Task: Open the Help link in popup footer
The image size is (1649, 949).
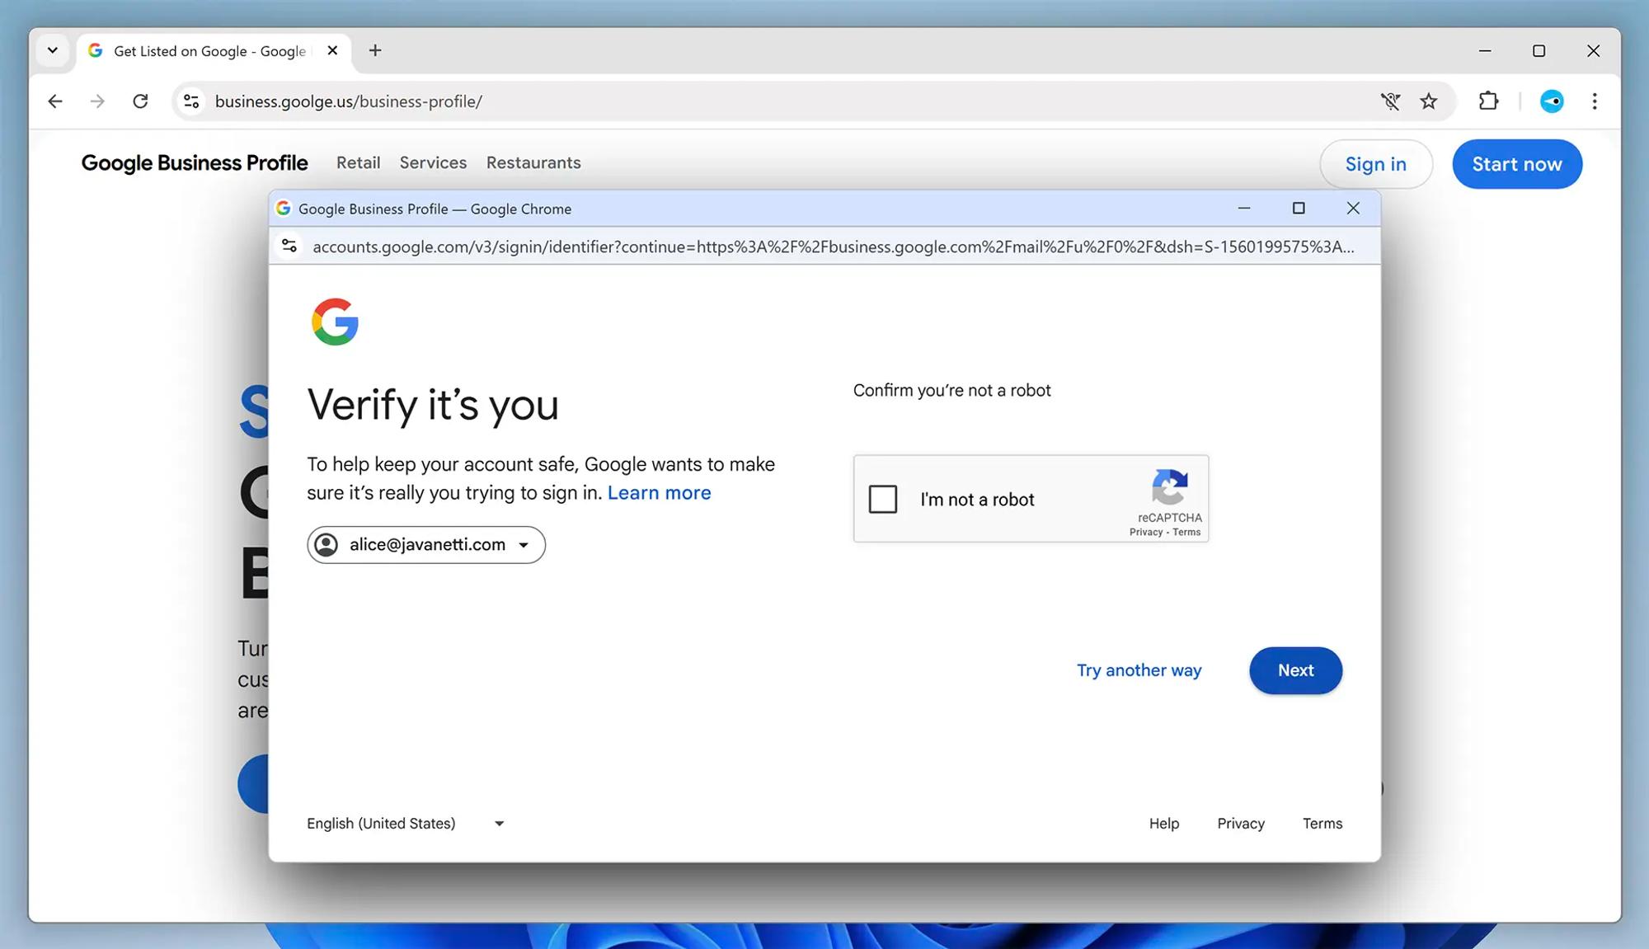Action: (x=1163, y=824)
